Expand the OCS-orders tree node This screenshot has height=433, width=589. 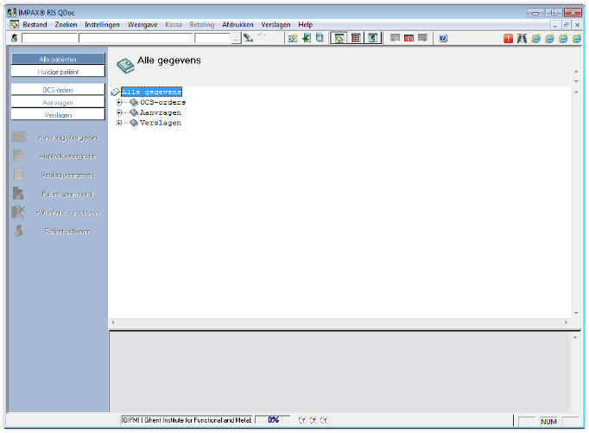pos(119,102)
